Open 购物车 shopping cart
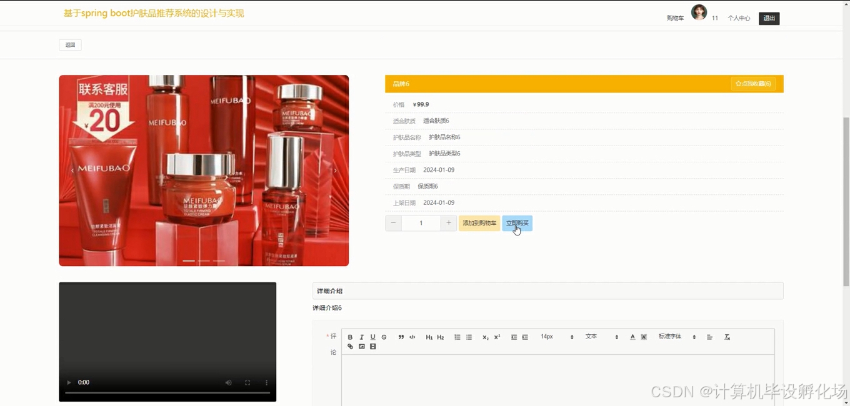This screenshot has height=406, width=850. (x=675, y=18)
